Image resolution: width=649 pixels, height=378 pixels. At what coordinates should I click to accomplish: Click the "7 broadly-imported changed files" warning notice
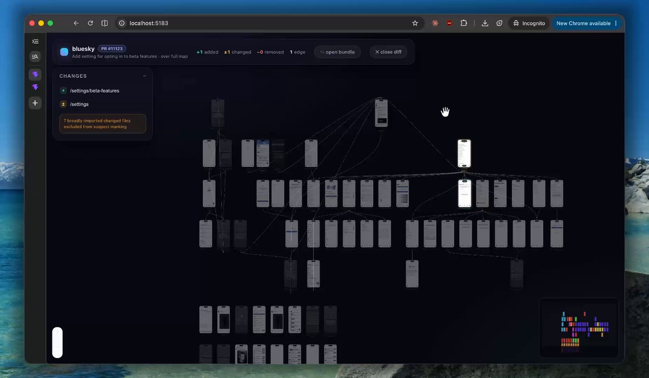pyautogui.click(x=103, y=124)
